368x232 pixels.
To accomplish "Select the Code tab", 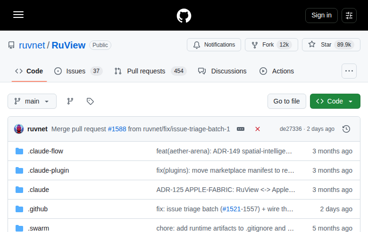I will click(x=29, y=71).
